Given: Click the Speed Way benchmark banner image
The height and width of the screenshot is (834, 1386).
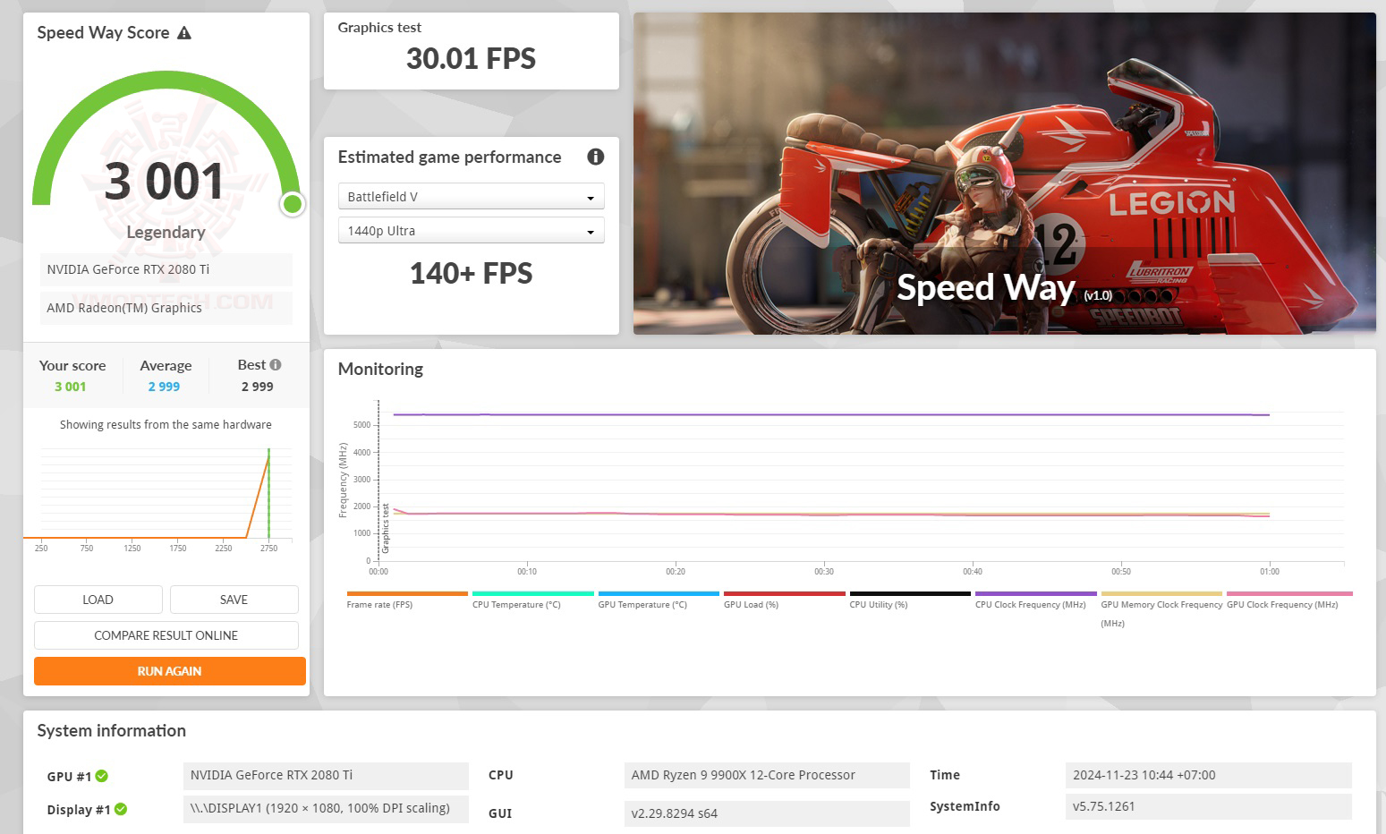Looking at the screenshot, I should [x=1005, y=174].
